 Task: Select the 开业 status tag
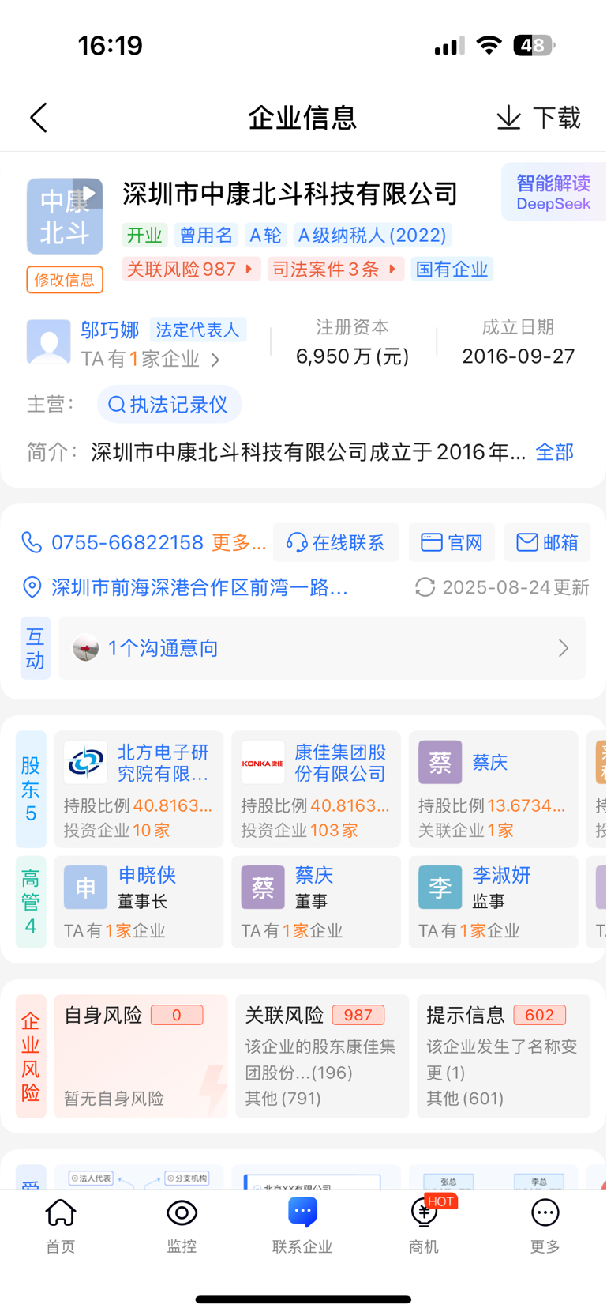pos(144,236)
